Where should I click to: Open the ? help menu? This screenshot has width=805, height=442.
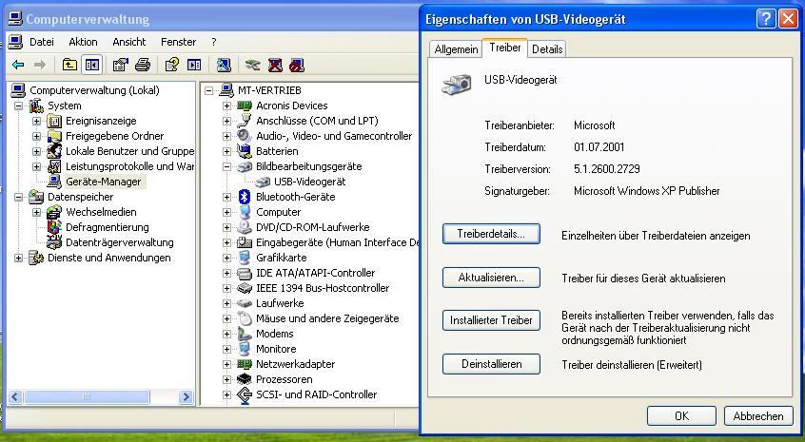click(x=213, y=42)
